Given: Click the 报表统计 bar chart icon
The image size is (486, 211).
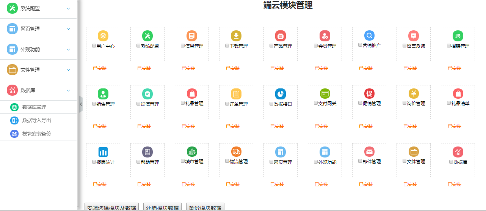Looking at the screenshot, I should (x=103, y=152).
